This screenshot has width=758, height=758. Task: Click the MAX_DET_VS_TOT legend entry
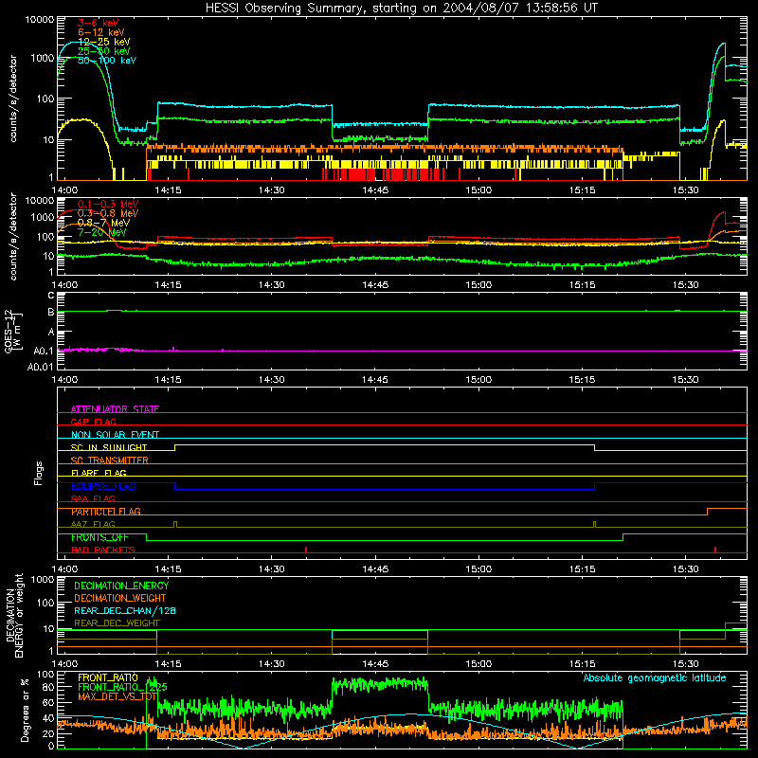click(117, 696)
